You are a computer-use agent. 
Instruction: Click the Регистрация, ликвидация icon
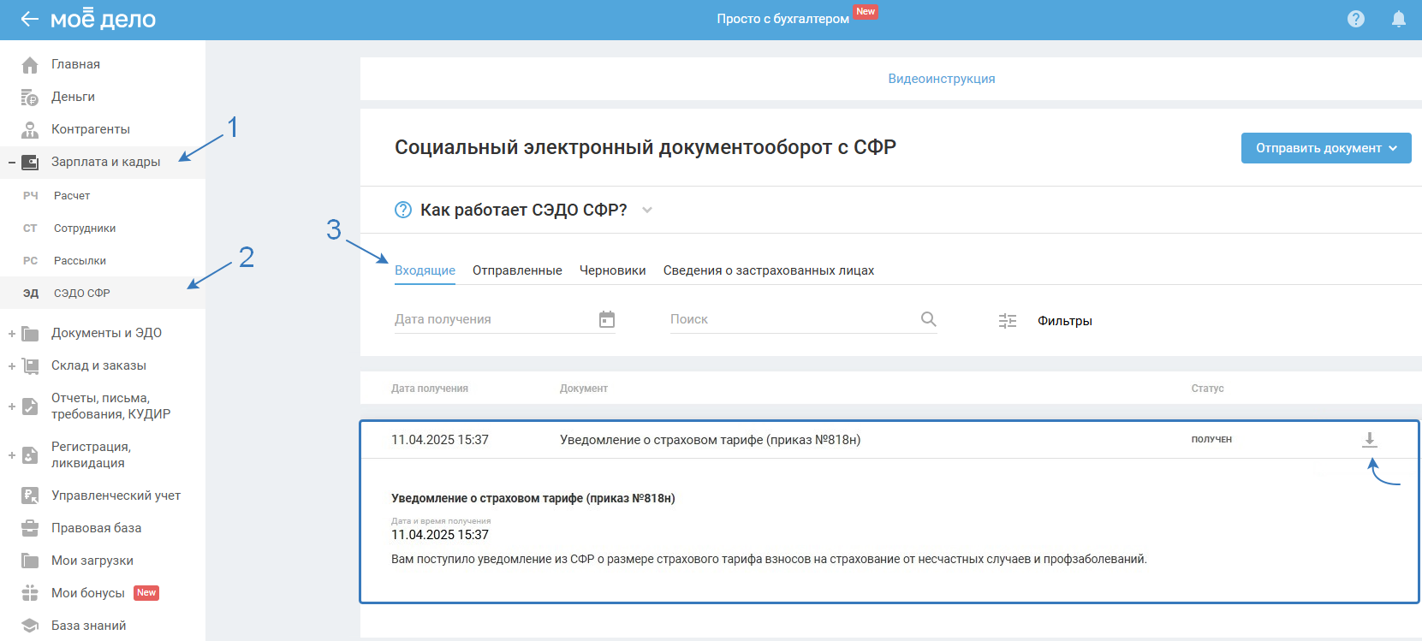(x=30, y=455)
